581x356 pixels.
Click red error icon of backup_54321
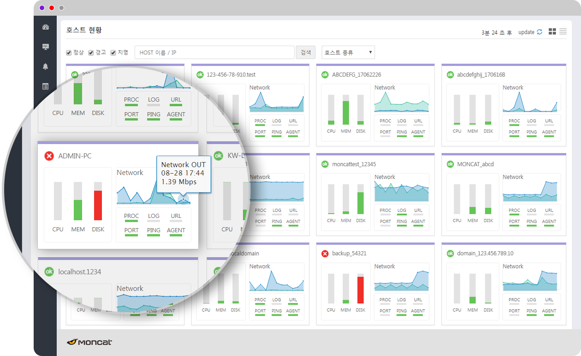[325, 253]
